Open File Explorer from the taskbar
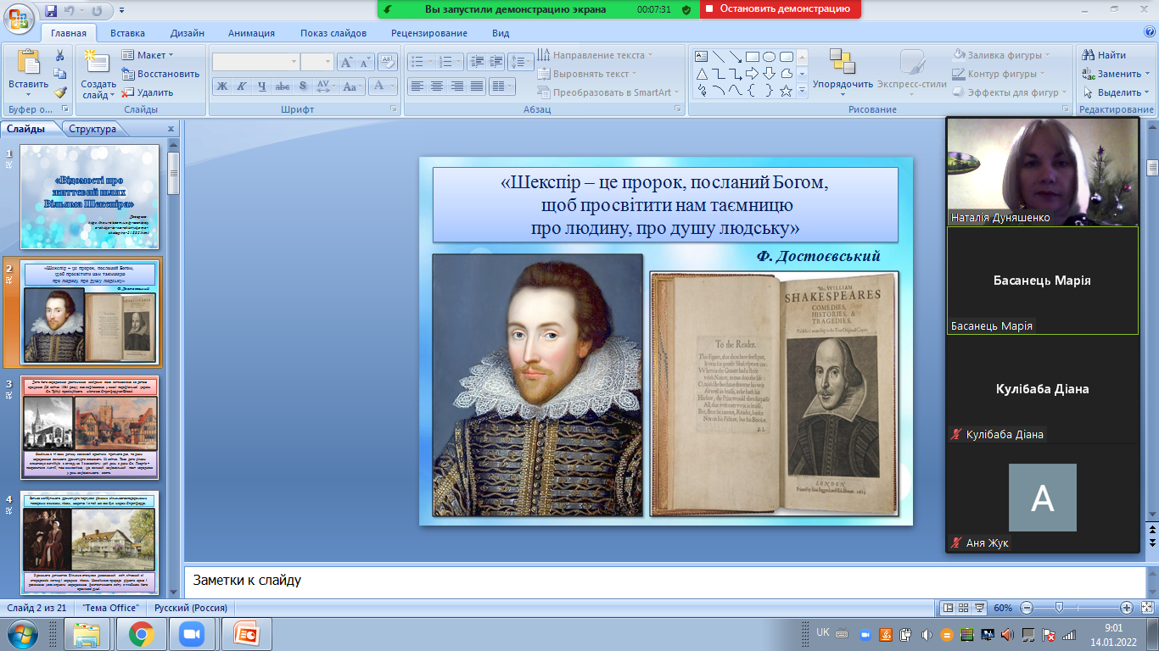Viewport: 1159px width, 651px height. (87, 634)
